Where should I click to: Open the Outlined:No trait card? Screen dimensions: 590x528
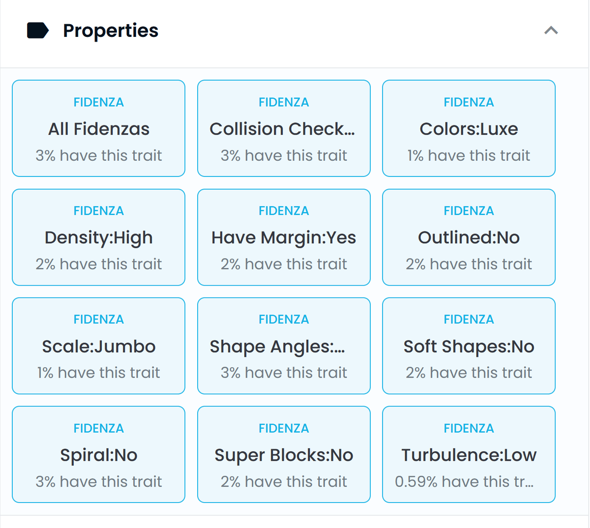(x=469, y=237)
